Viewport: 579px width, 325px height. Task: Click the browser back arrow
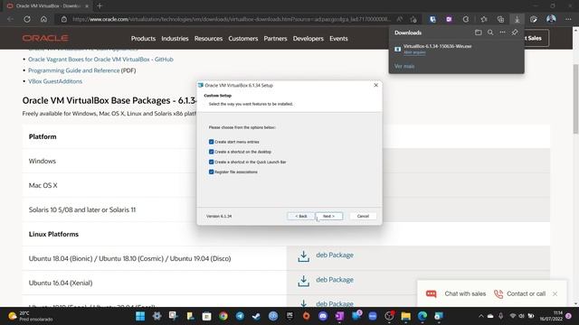(x=10, y=19)
